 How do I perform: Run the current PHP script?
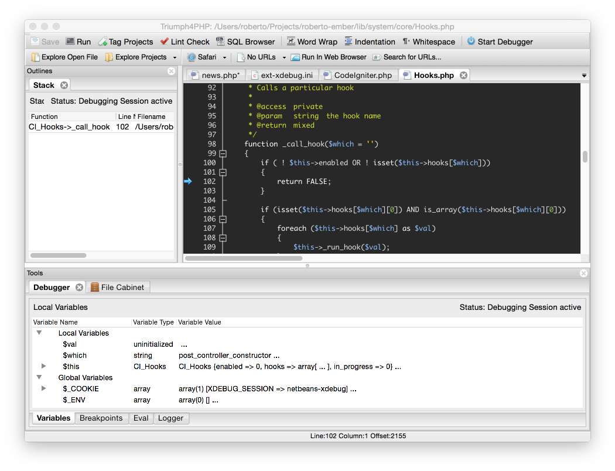[78, 42]
